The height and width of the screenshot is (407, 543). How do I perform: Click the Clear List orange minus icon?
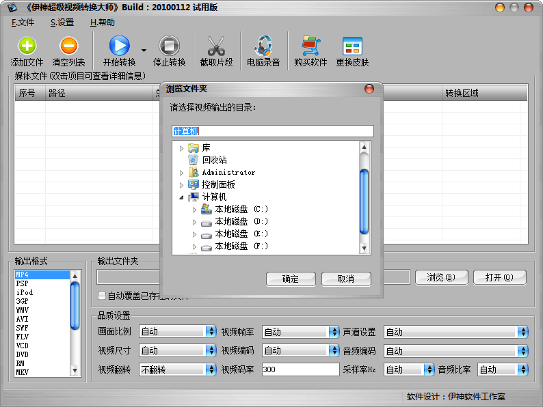click(68, 46)
